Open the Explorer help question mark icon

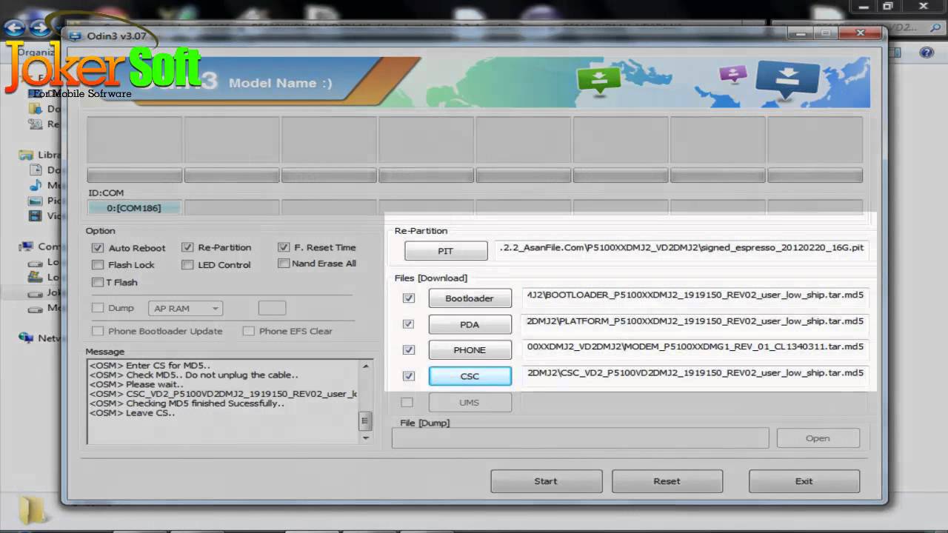click(927, 53)
